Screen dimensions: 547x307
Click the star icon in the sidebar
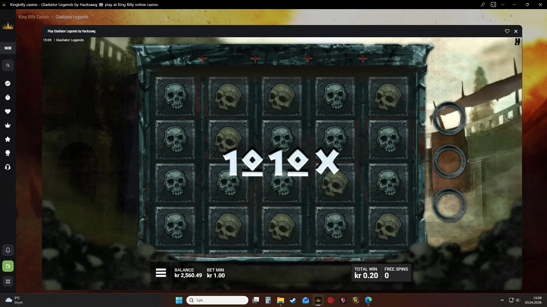(8, 139)
